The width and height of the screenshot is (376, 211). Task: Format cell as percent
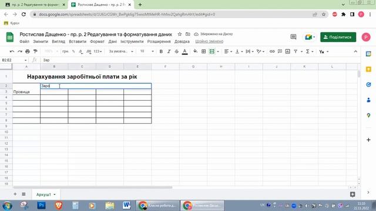[x=73, y=52]
